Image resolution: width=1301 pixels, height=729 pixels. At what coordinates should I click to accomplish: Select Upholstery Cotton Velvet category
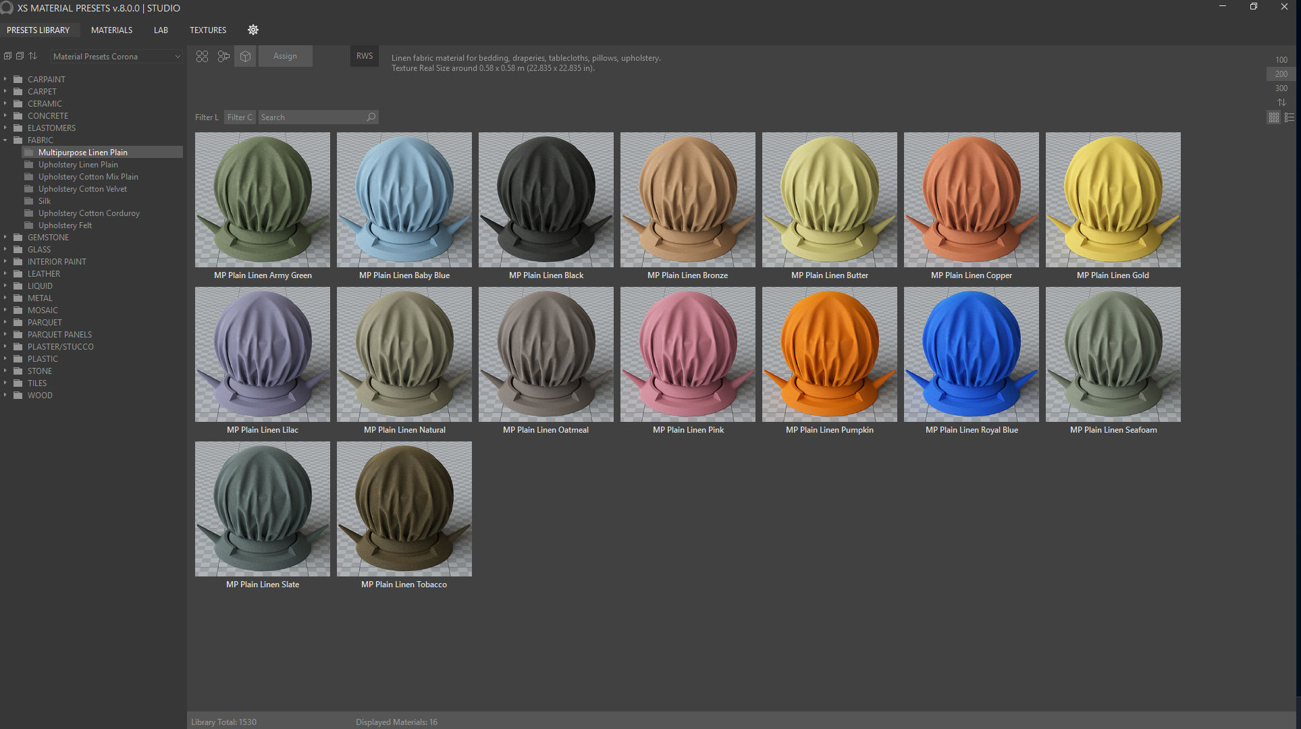[x=82, y=188]
